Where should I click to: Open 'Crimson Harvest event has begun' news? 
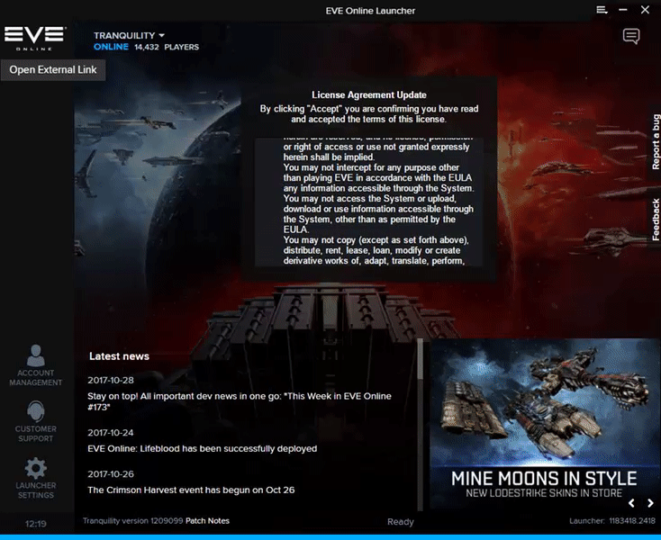(191, 490)
